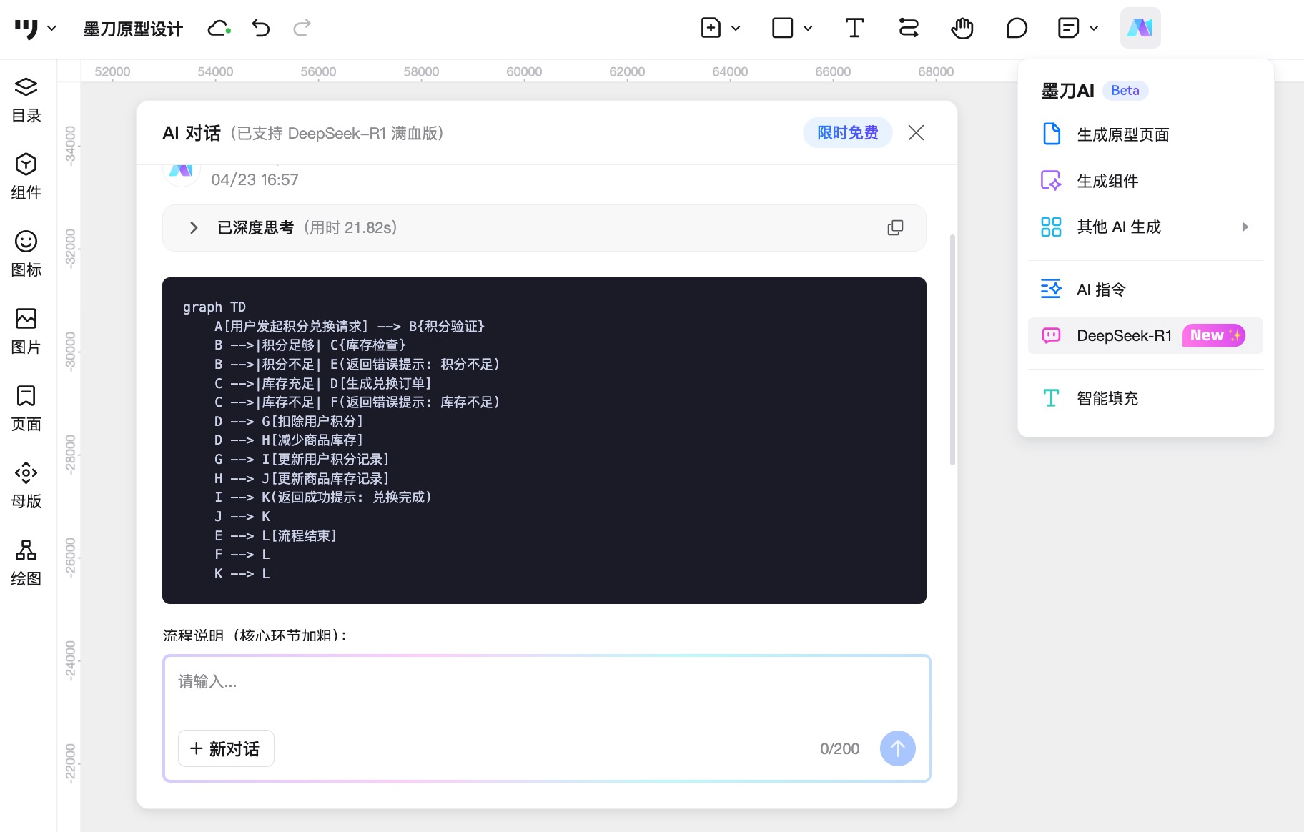
Task: Open shape tool dropdown arrow
Action: pos(808,29)
